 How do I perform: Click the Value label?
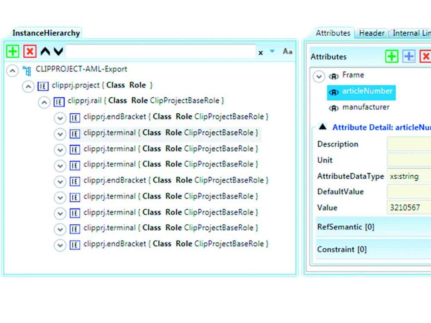tap(327, 208)
